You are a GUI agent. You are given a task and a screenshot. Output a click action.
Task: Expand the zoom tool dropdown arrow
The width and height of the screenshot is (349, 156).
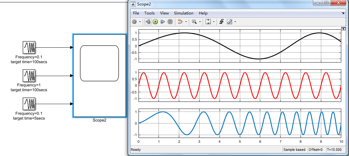coord(200,22)
